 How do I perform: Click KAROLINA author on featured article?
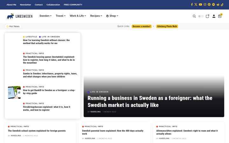click(x=95, y=112)
